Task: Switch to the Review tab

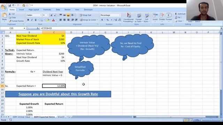Action: 68,10
